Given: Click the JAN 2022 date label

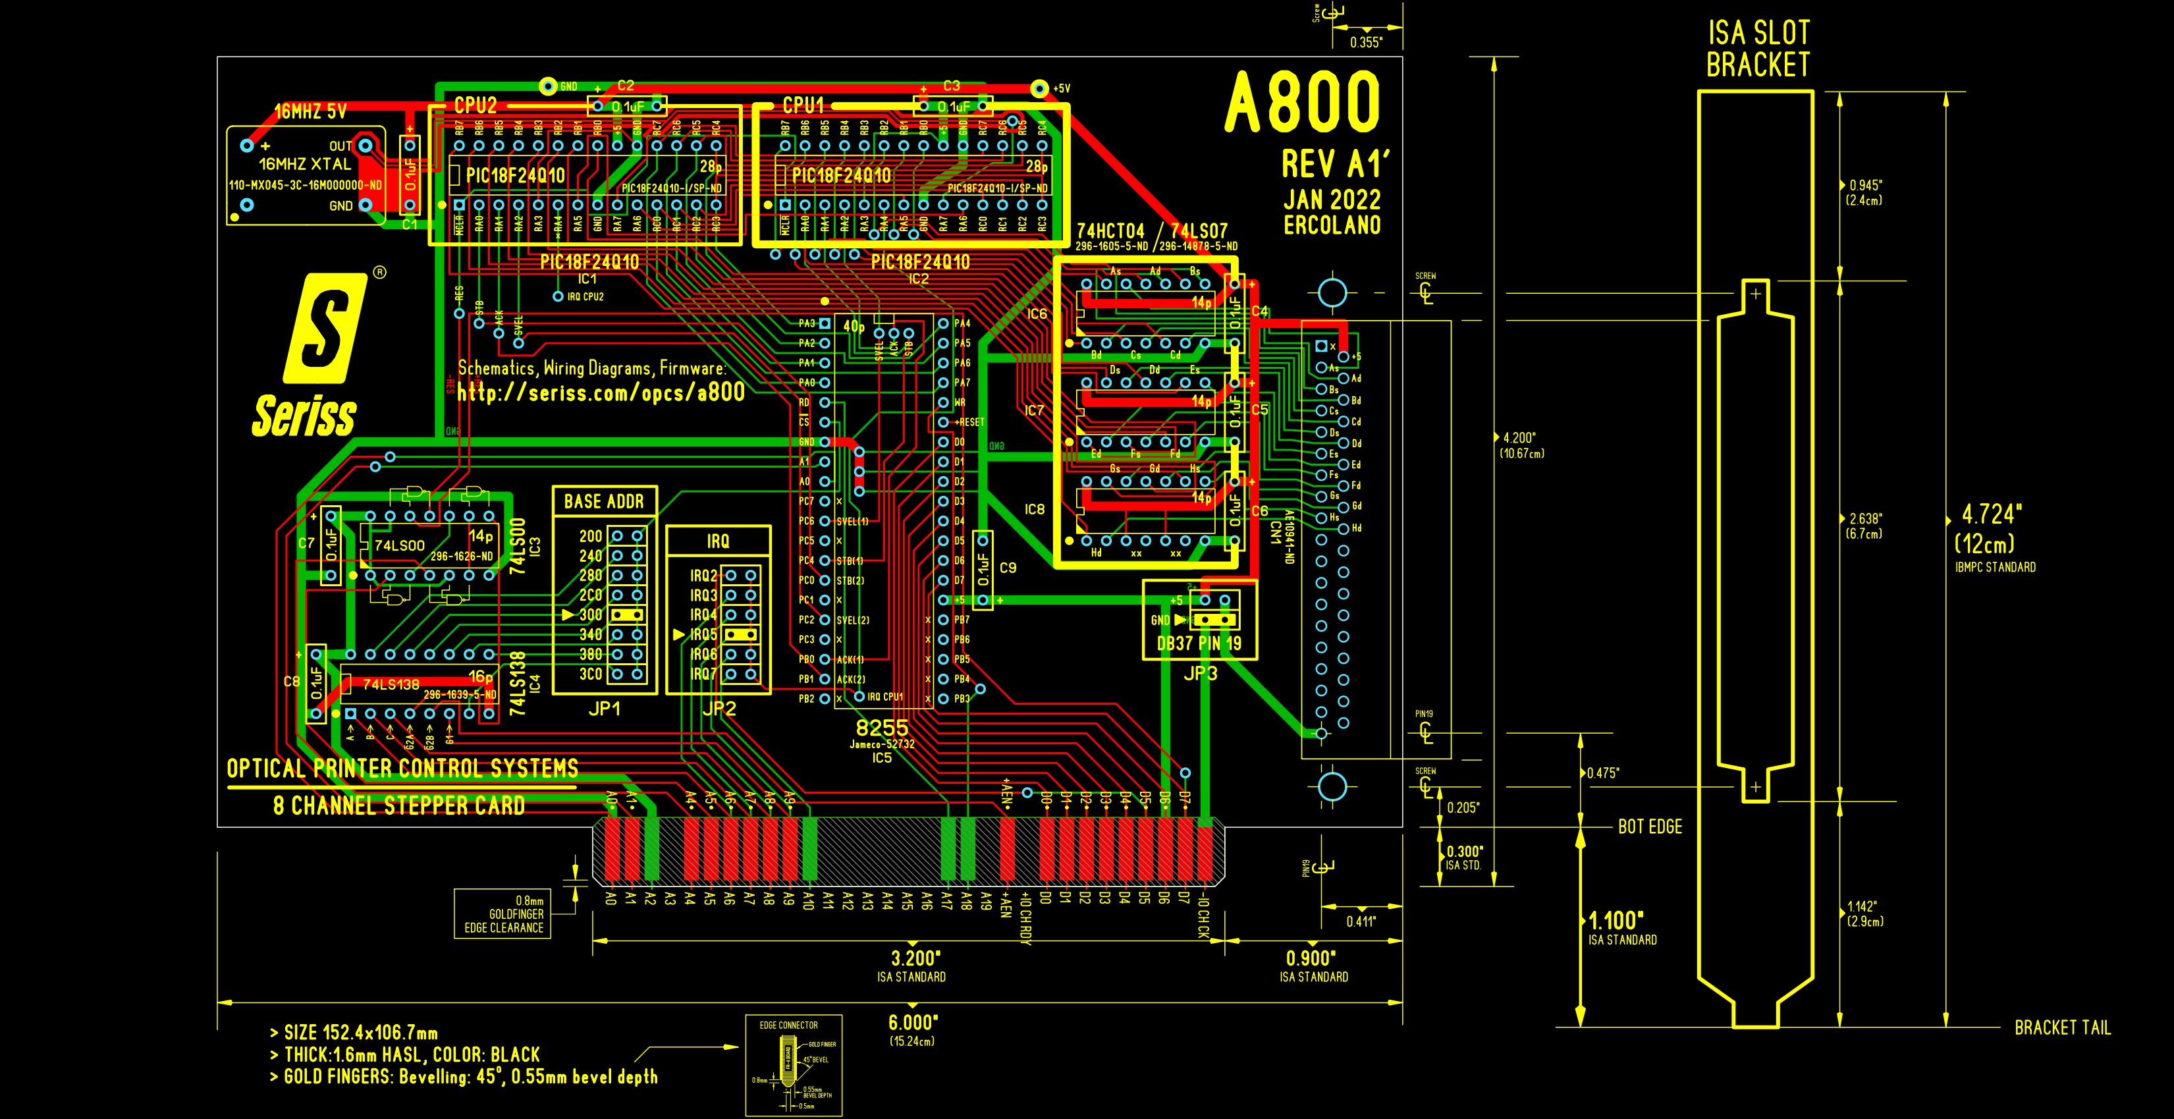Looking at the screenshot, I should pyautogui.click(x=1332, y=200).
